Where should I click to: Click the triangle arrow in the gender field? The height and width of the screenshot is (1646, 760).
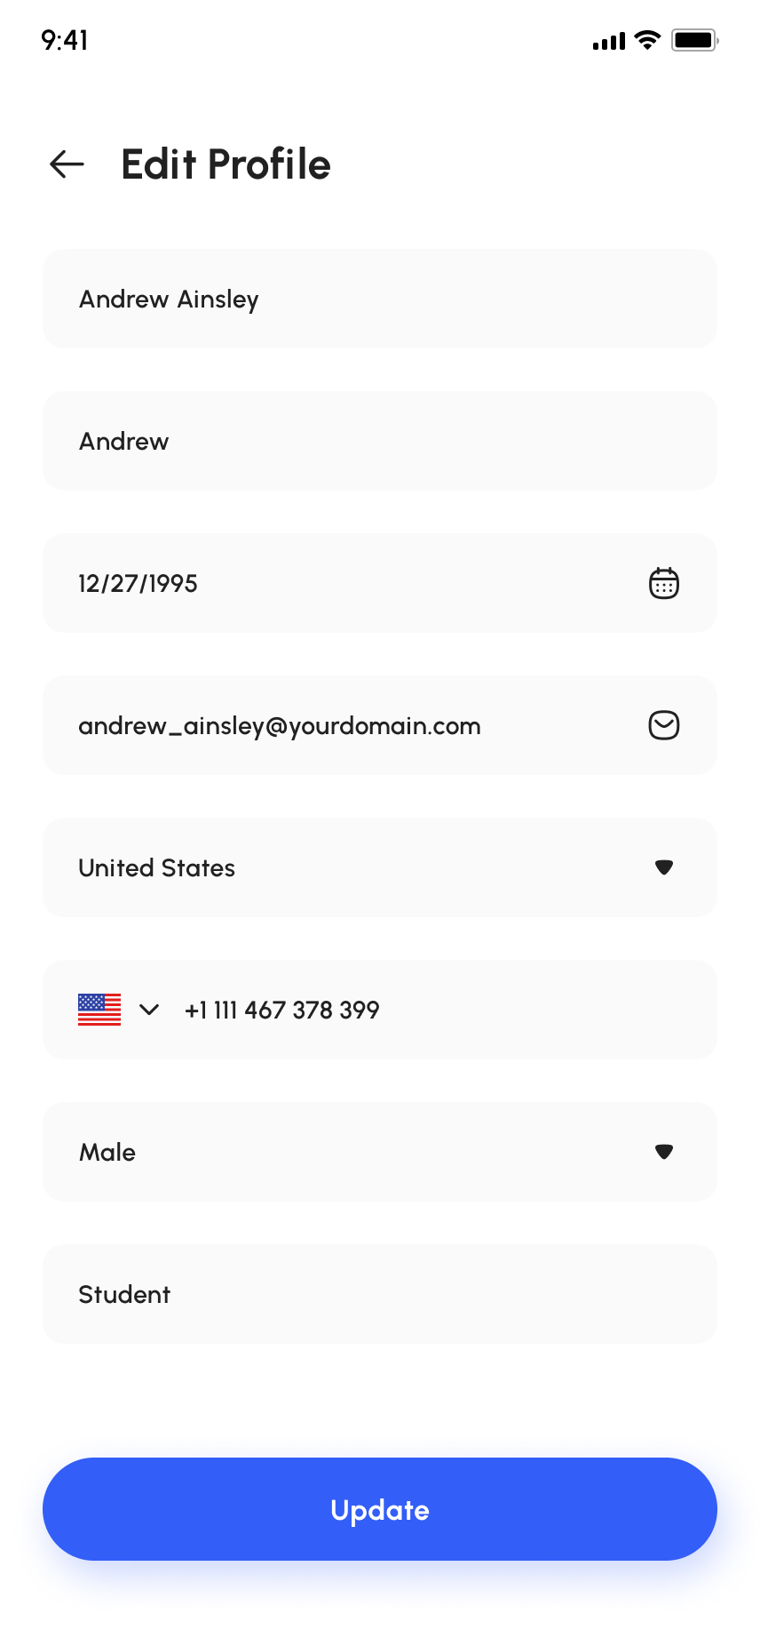click(x=663, y=1152)
